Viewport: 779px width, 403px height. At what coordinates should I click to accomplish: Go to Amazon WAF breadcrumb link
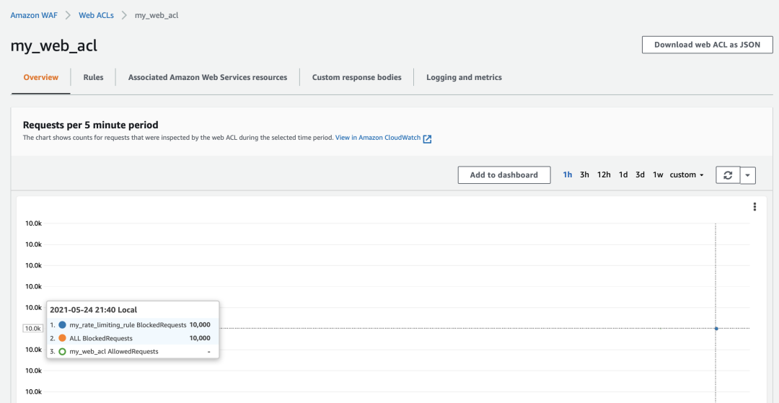pos(35,15)
